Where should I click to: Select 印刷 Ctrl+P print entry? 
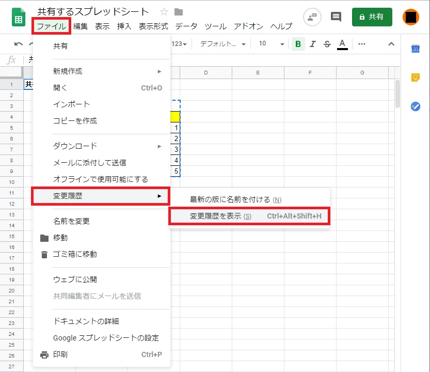(x=102, y=354)
